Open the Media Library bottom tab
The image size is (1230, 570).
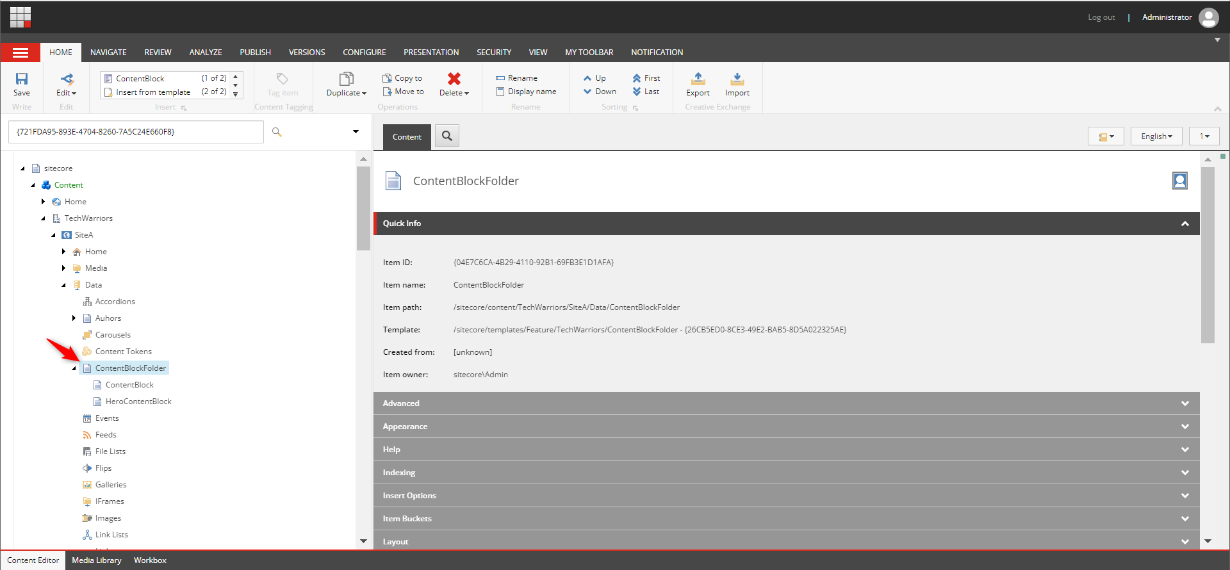coord(97,560)
